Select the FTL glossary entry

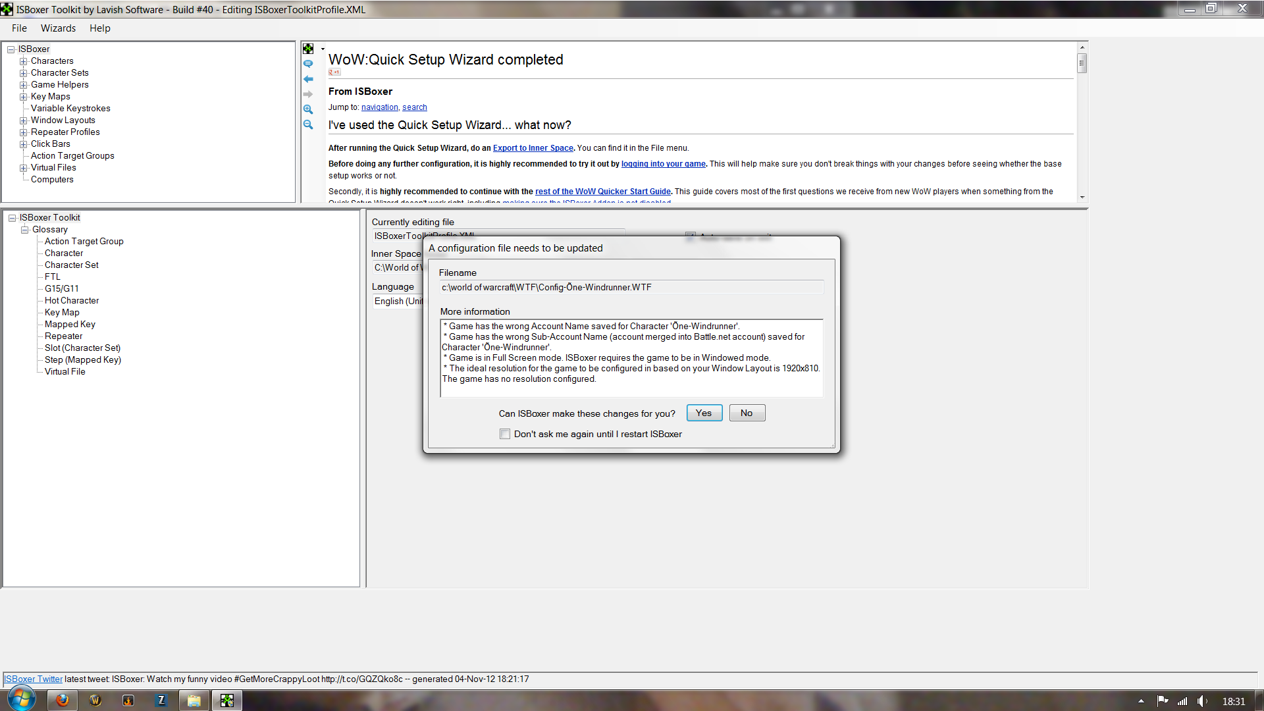click(x=53, y=277)
